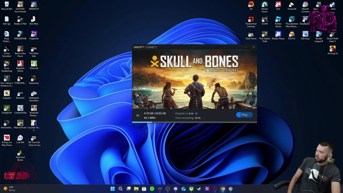
Task: Select the Marvel Rivals shortcut
Action: pos(20,124)
